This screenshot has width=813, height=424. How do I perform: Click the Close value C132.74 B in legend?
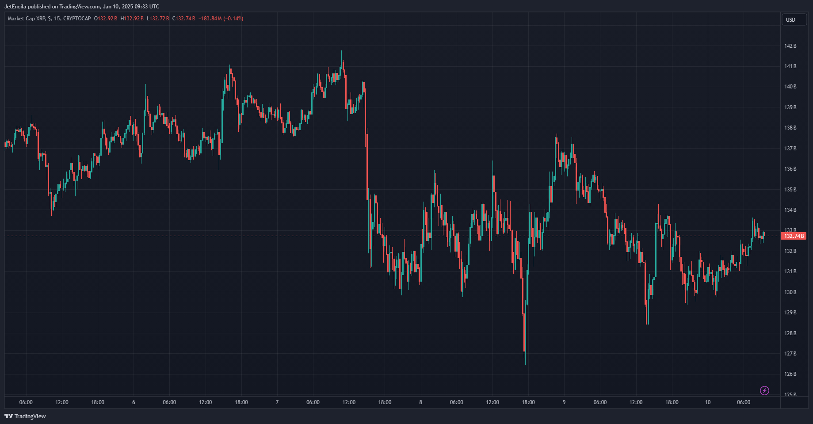(x=184, y=19)
